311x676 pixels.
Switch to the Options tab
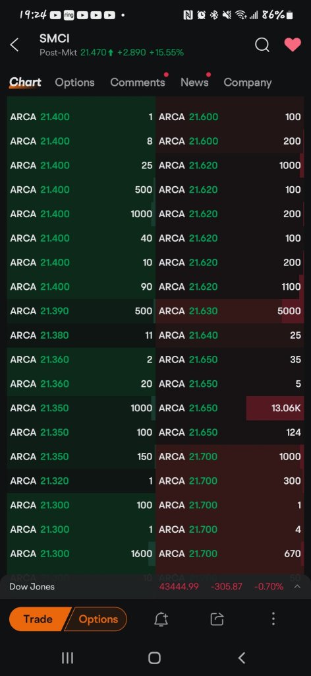(74, 83)
